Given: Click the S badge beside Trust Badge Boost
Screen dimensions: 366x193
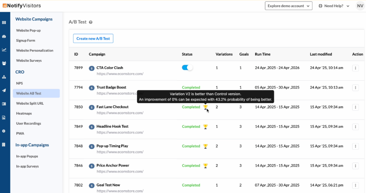Looking at the screenshot, I should pyautogui.click(x=91, y=88).
